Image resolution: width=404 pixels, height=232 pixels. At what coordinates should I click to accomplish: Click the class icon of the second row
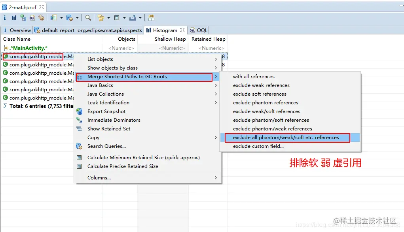(6, 64)
